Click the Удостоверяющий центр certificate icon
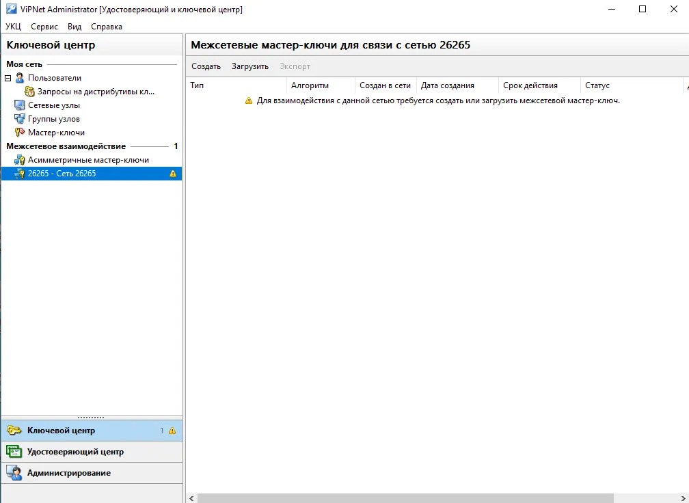 pos(14,452)
